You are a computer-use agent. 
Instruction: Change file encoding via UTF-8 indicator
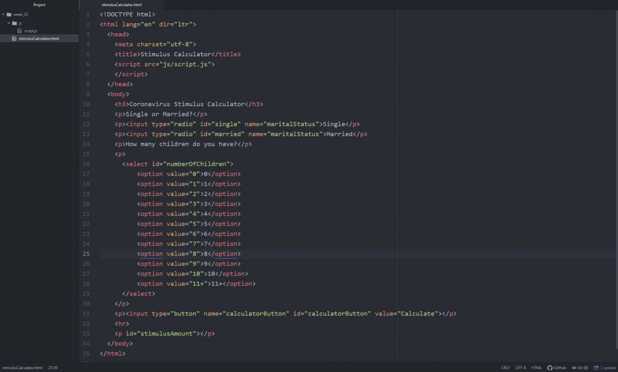click(521, 368)
